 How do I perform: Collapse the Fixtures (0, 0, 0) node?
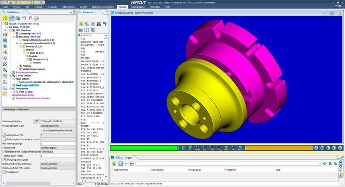coord(20,47)
